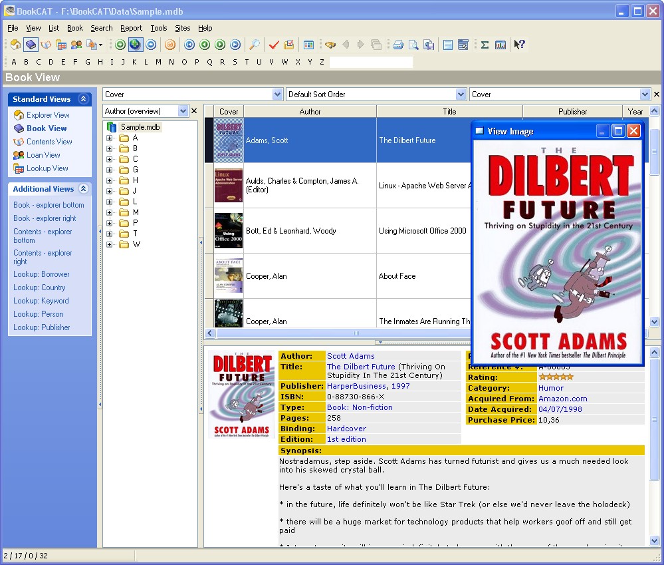Select the Sample.mdb root tree node
The image size is (664, 565).
[140, 127]
